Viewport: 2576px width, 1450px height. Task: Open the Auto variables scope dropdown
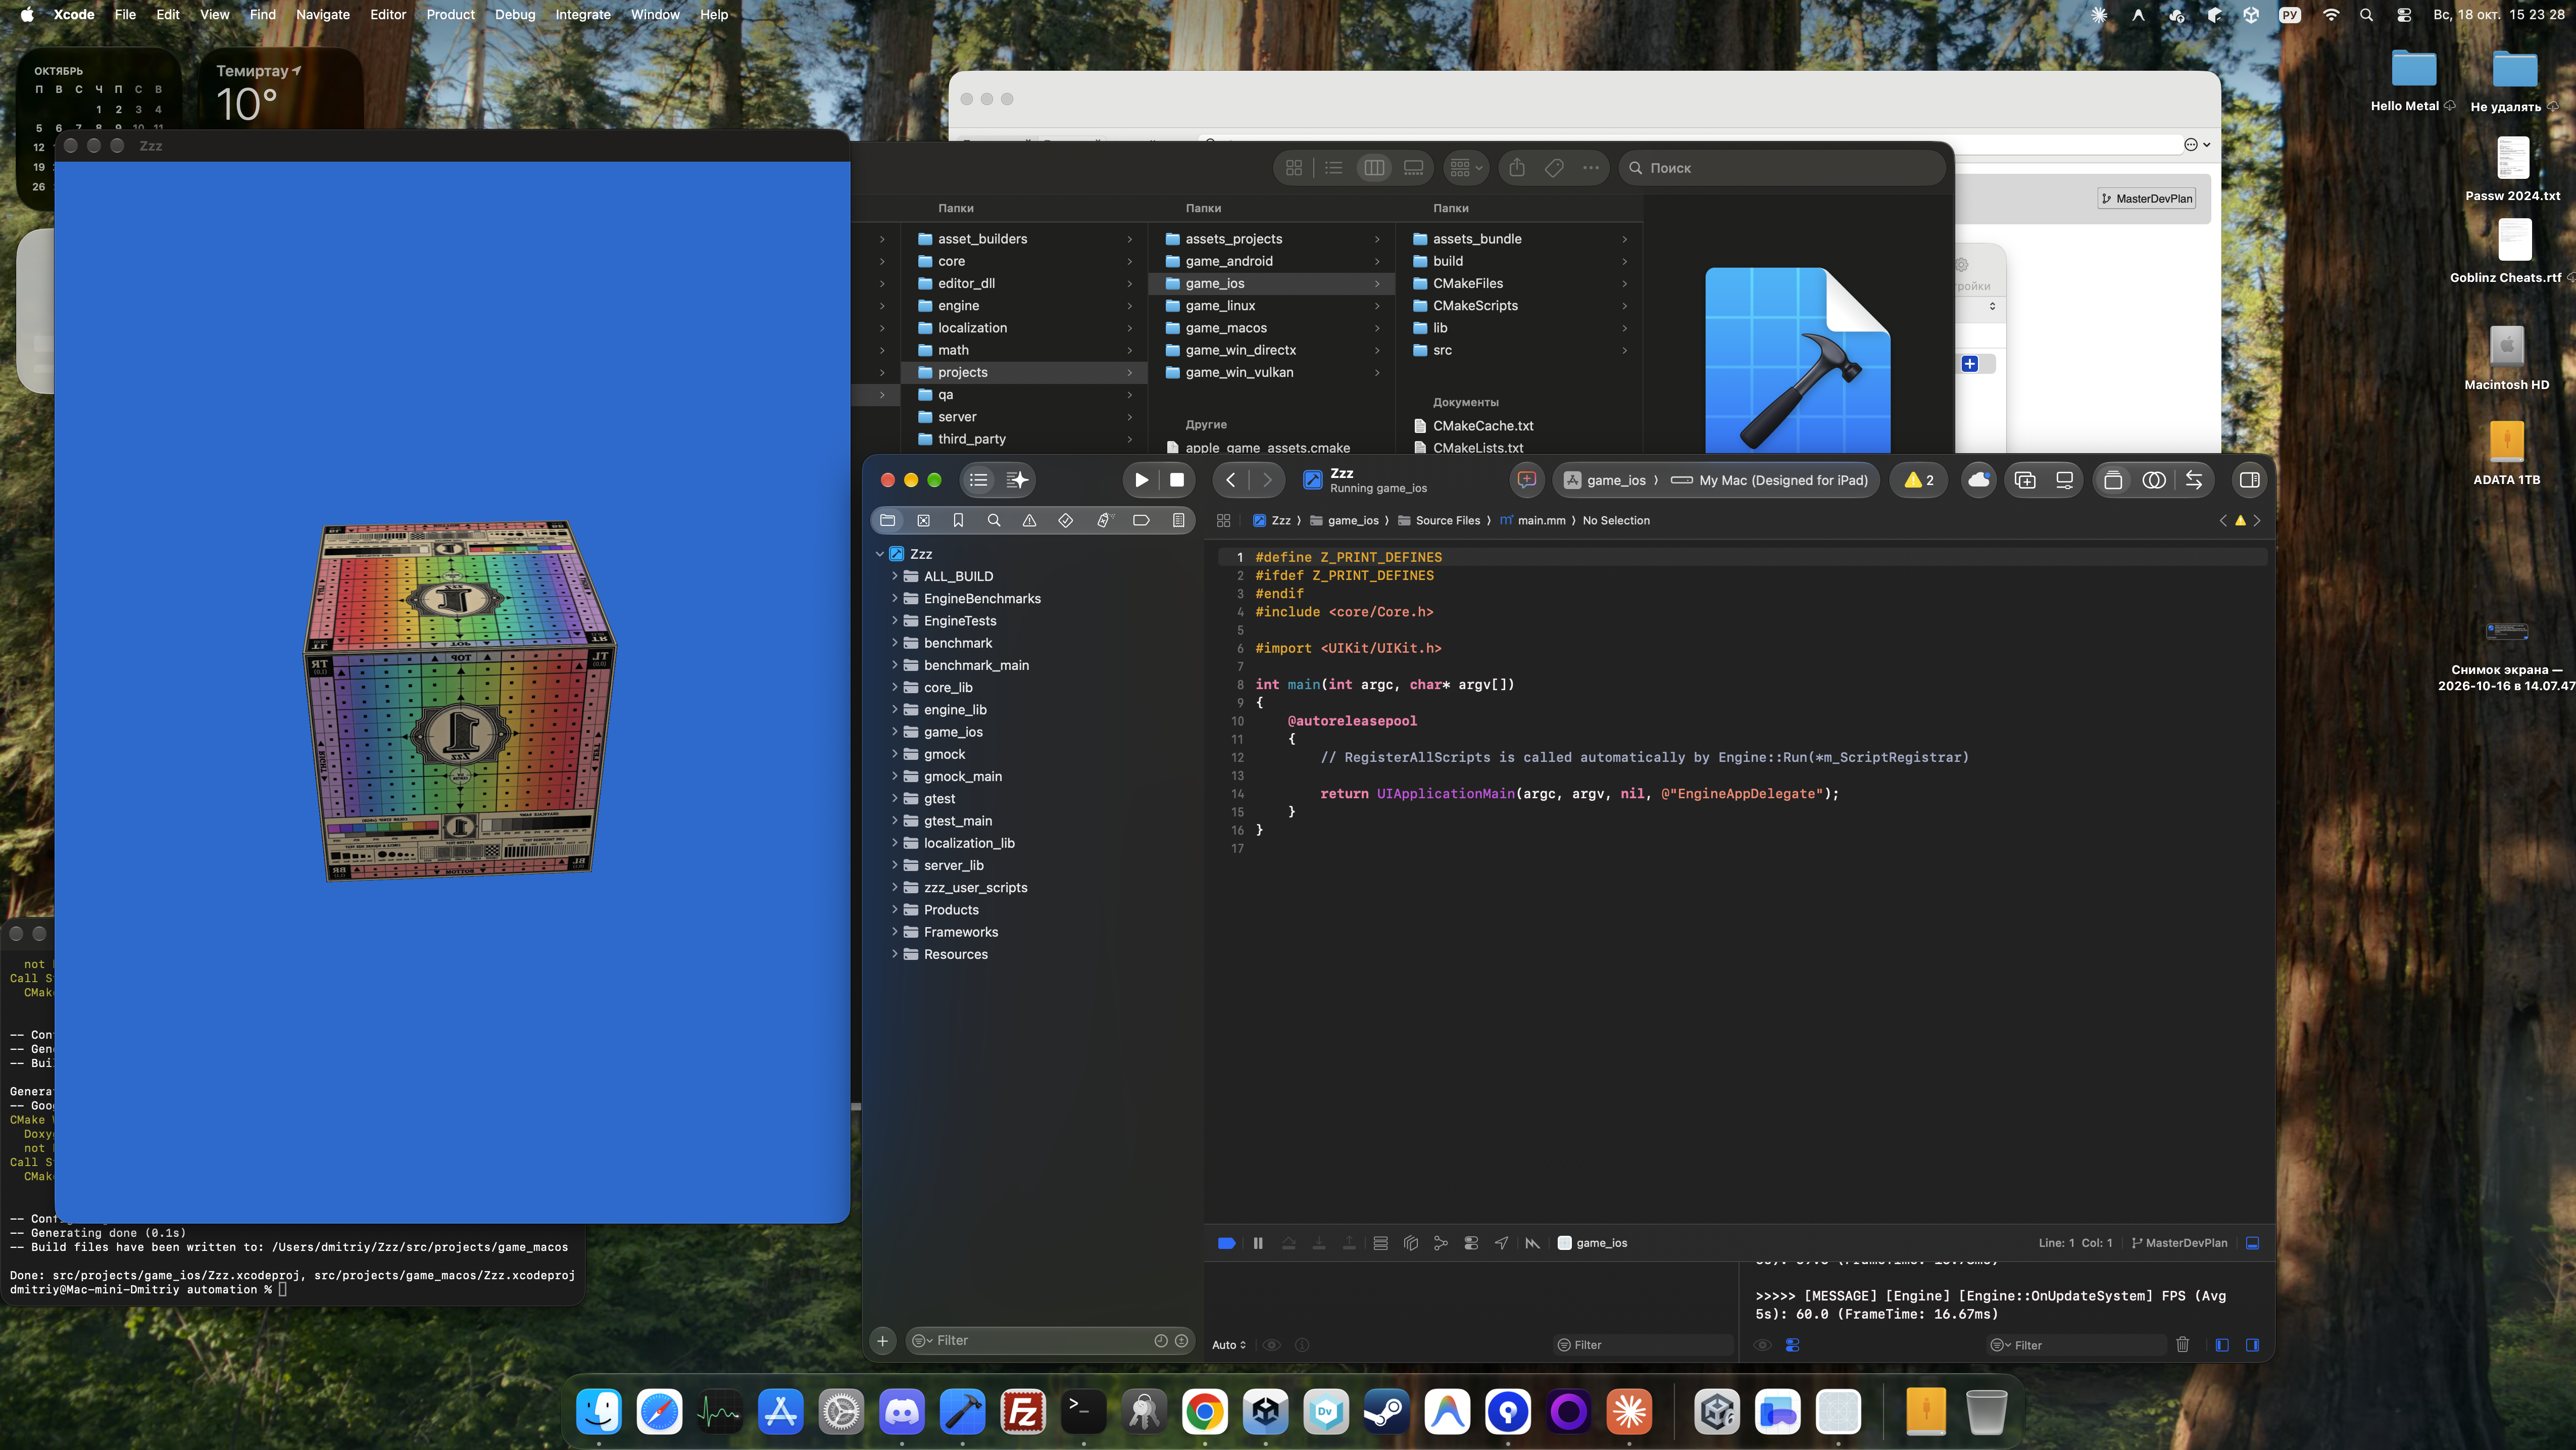tap(1229, 1345)
